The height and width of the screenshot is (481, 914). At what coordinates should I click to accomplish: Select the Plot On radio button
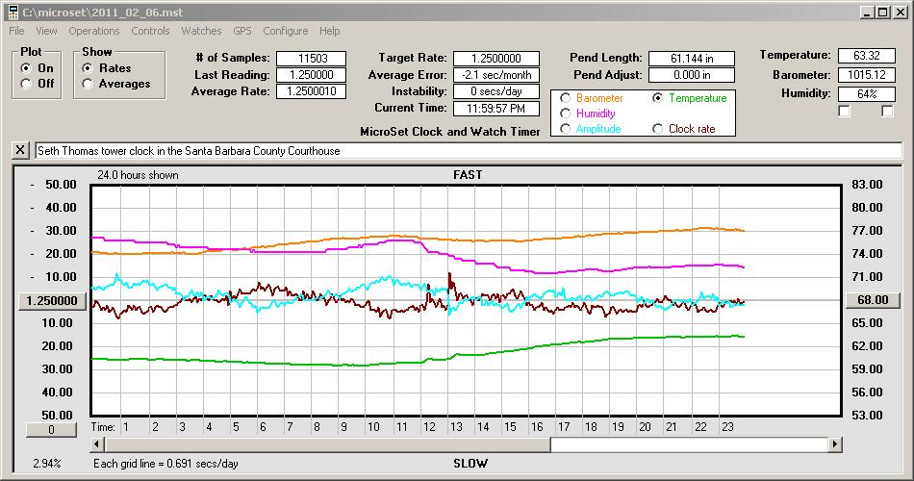26,68
